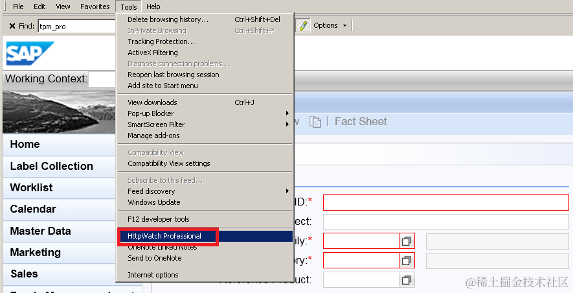Click the Fact Sheet button
573x293 pixels.
(x=361, y=121)
